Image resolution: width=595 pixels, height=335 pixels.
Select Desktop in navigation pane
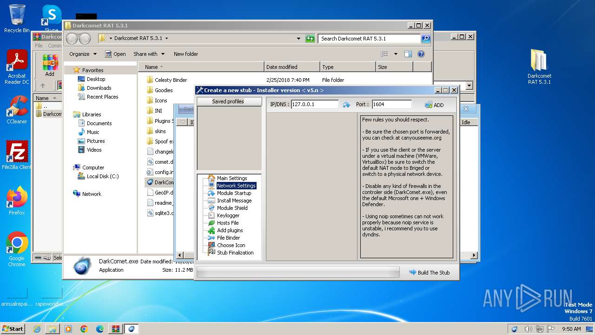coord(96,79)
